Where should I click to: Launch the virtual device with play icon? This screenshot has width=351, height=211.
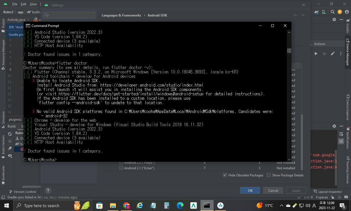coord(316,54)
